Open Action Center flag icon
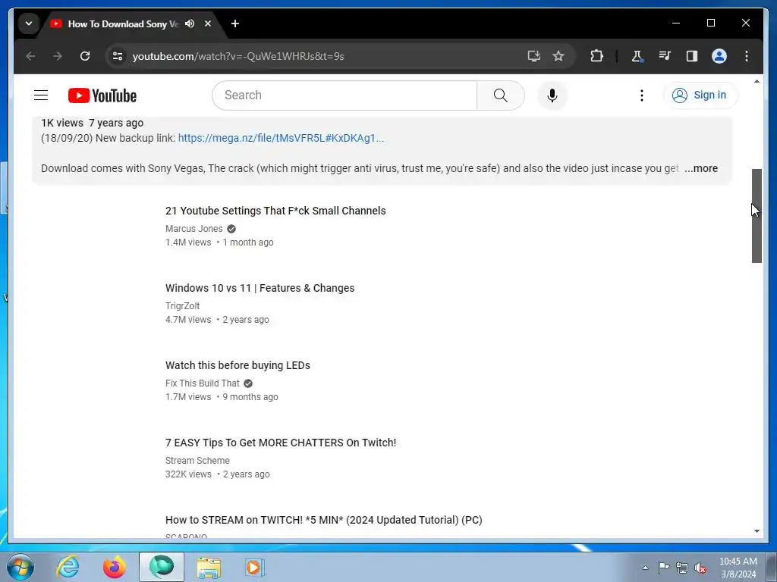Screen dimensions: 777x582 point(663,568)
